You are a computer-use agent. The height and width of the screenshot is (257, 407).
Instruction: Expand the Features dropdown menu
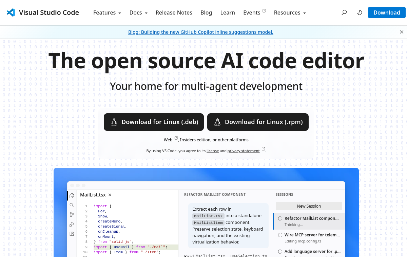click(107, 13)
